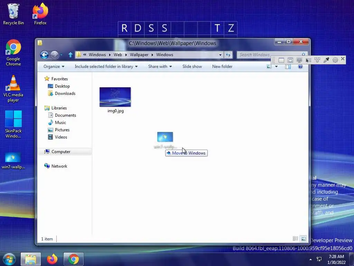Open capture toolbar settings gear
Viewport: 354px width, 266px height.
tap(335, 60)
